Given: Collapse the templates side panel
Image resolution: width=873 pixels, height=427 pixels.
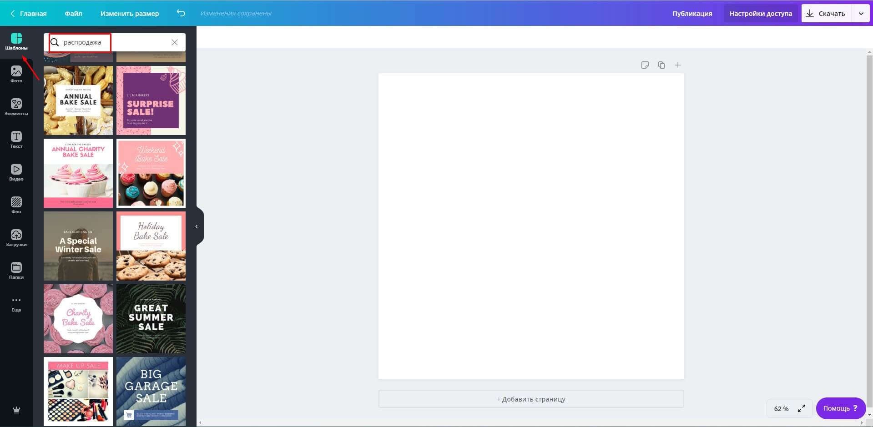Looking at the screenshot, I should [x=197, y=226].
